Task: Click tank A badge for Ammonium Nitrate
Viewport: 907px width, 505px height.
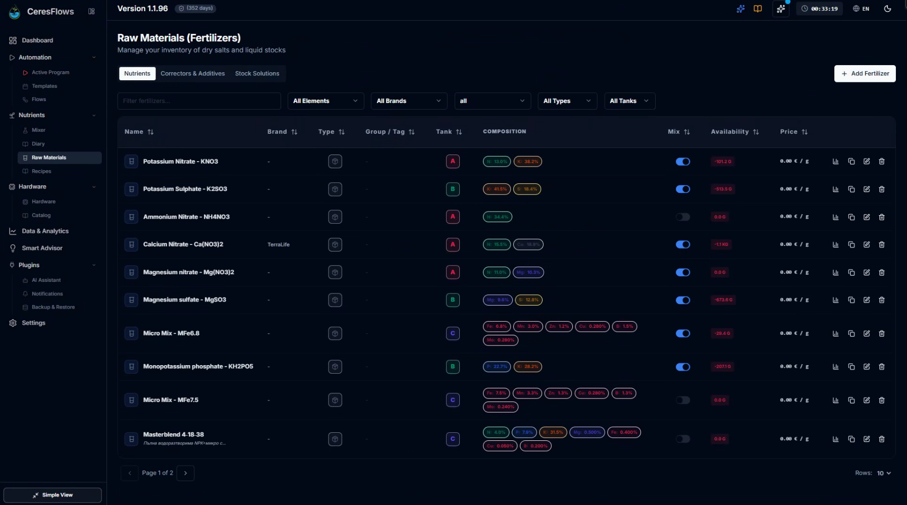Action: tap(453, 217)
